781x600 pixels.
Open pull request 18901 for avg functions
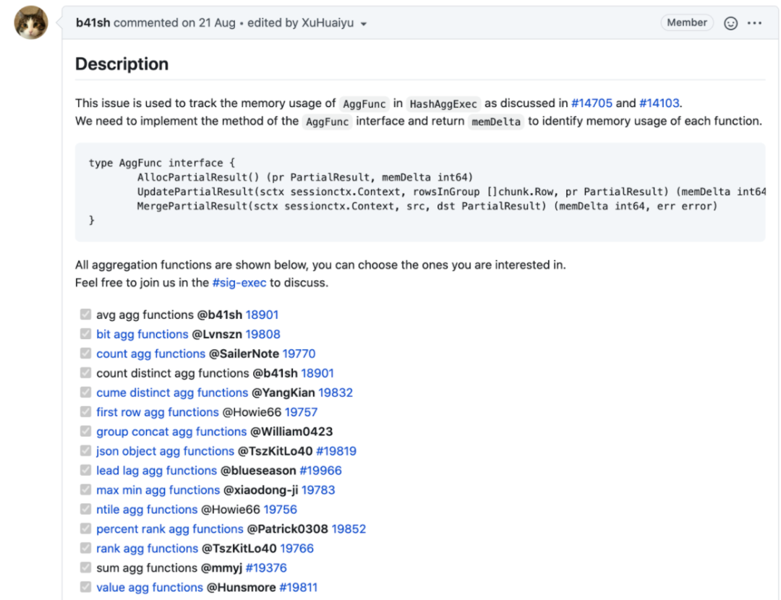click(x=262, y=315)
